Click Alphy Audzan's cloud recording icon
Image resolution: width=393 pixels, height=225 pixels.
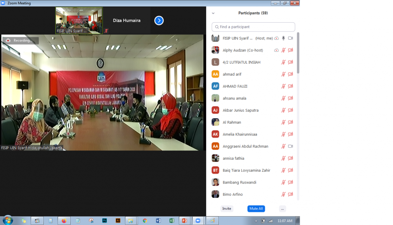tap(276, 50)
